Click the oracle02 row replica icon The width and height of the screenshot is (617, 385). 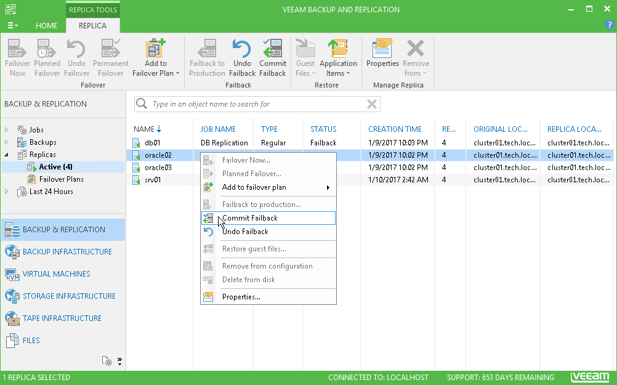(136, 155)
